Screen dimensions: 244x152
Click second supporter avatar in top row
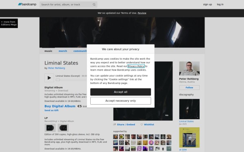pos(121,137)
